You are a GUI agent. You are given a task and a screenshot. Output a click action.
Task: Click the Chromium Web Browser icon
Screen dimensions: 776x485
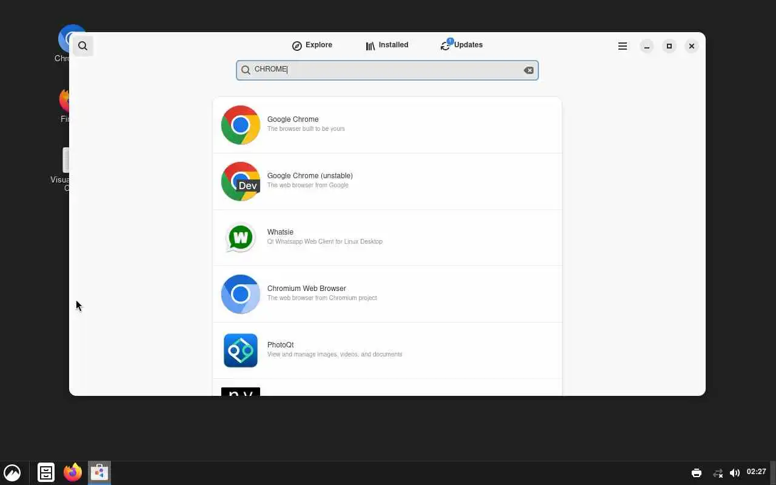pos(241,294)
